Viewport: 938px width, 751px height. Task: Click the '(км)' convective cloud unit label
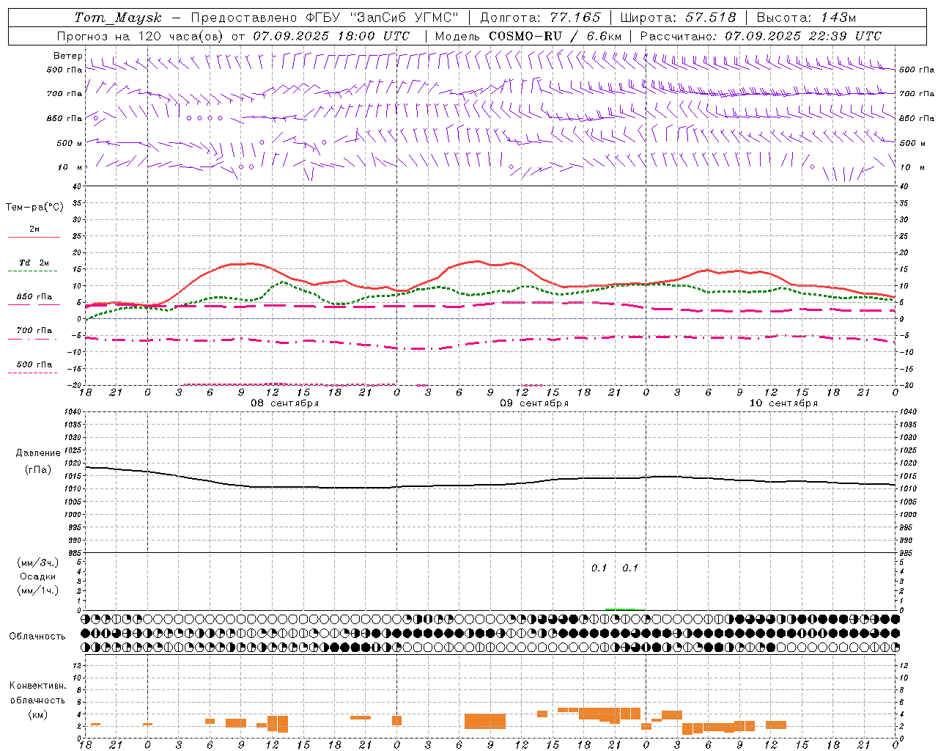coord(38,714)
